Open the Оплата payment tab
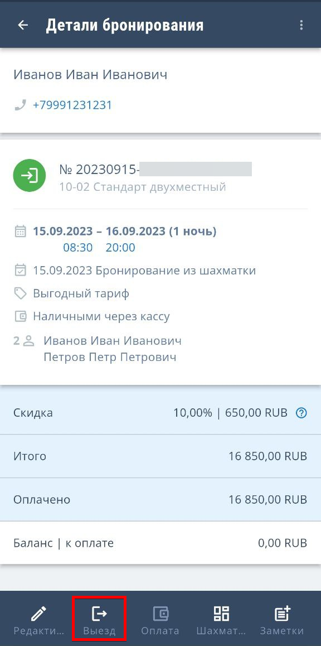The width and height of the screenshot is (321, 646). click(160, 621)
